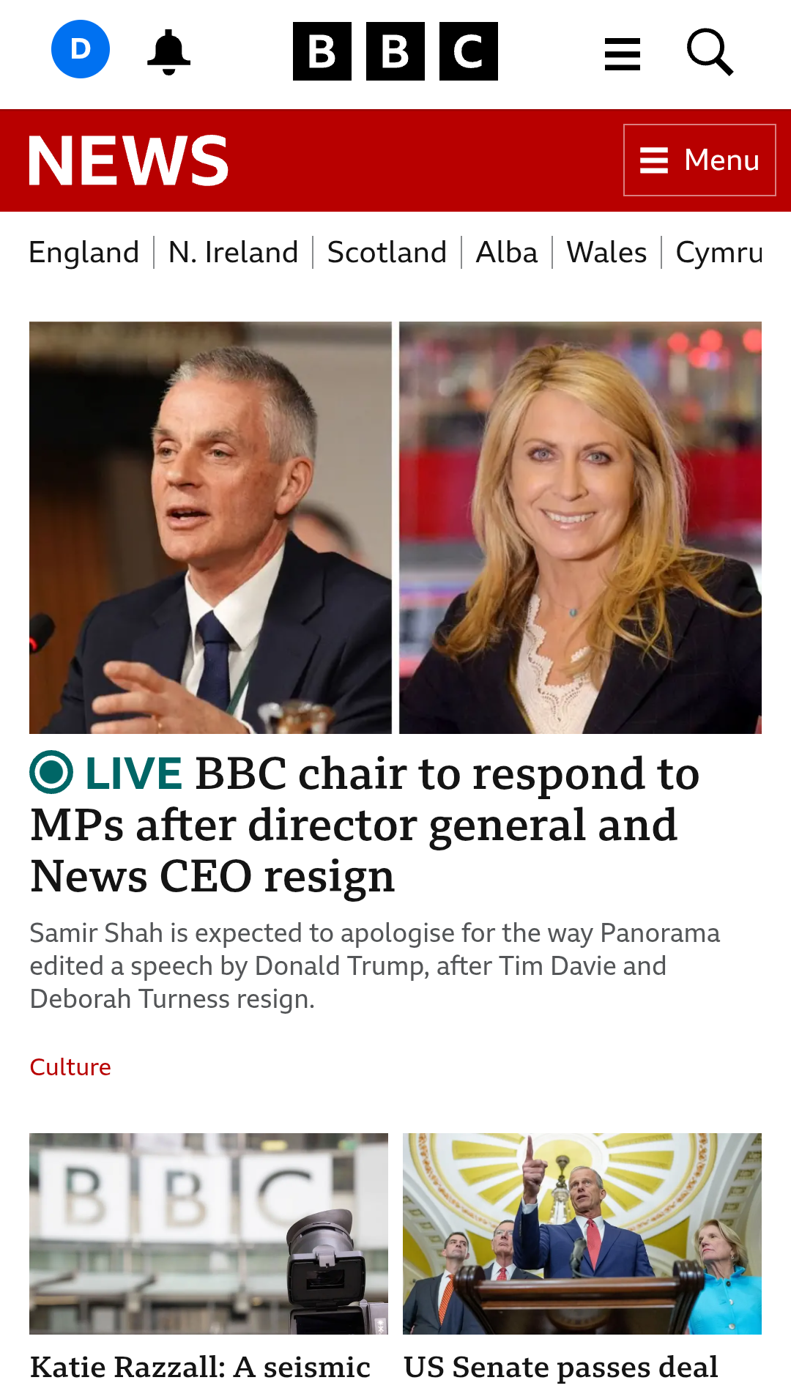Viewport: 791px width, 1391px height.
Task: Click the Culture category link
Action: pos(70,1067)
